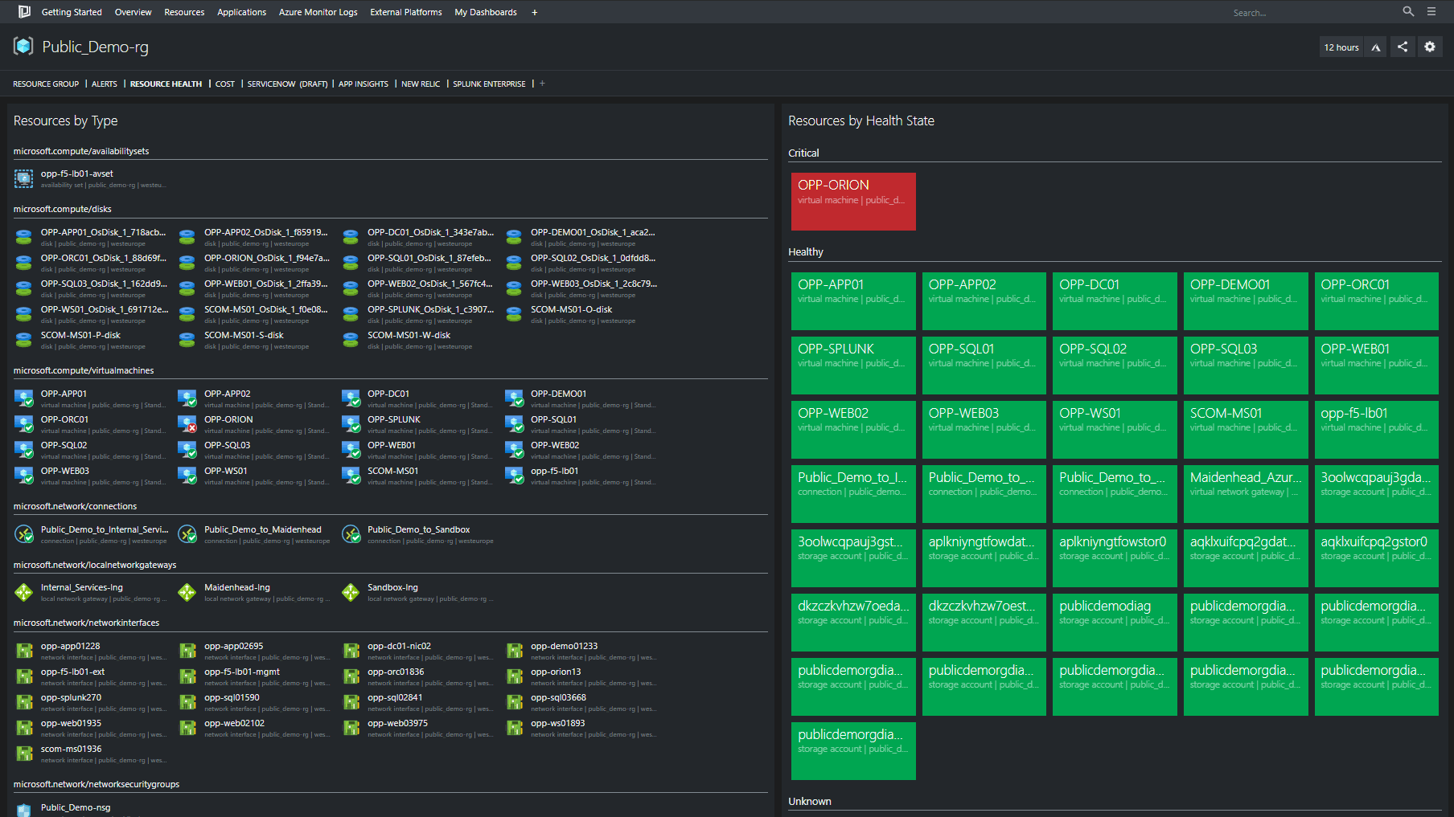Open the SCOM-MS01-P-disk resource link
The width and height of the screenshot is (1454, 817).
coord(80,336)
